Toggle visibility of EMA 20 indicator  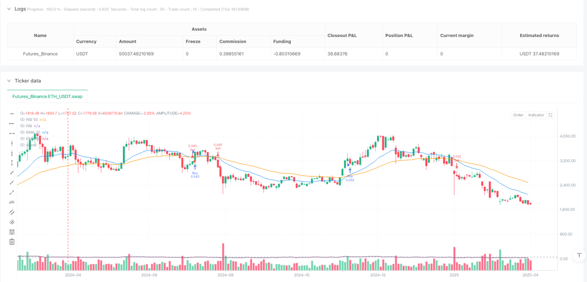tap(22, 132)
